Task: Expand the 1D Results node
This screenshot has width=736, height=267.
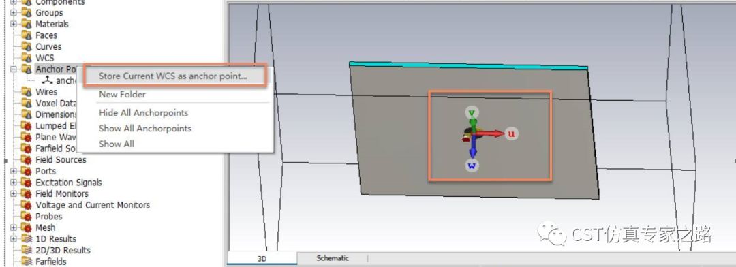Action: (14, 239)
